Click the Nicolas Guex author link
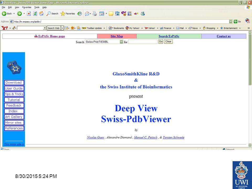 [96, 137]
